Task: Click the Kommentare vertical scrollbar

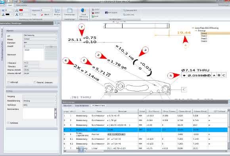Action: click(x=56, y=113)
